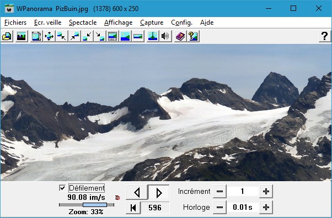Move window to bottom-right corner icon
332x218 pixels.
(100, 36)
